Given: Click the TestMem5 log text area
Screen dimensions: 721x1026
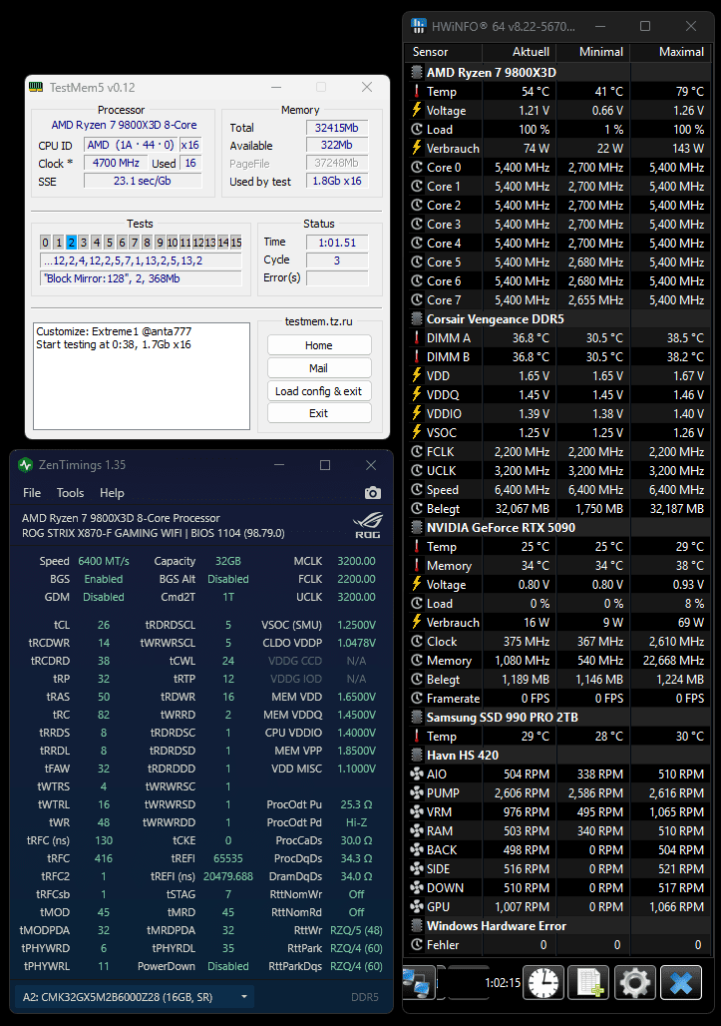Looking at the screenshot, I should (142, 375).
